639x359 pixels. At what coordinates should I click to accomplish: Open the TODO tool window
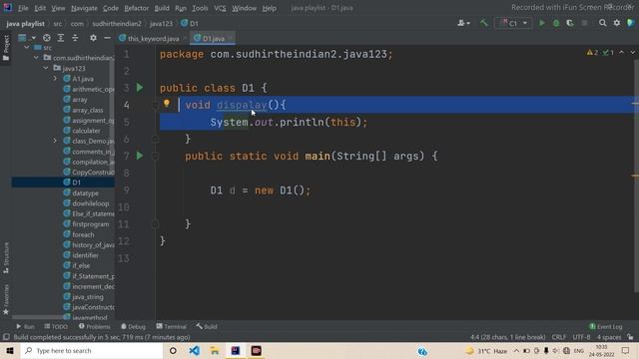(x=56, y=326)
